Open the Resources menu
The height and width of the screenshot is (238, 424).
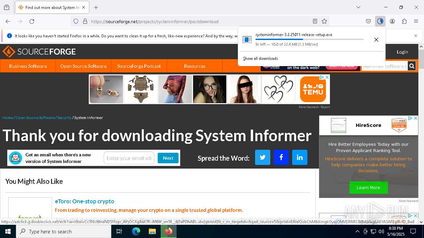point(194,66)
